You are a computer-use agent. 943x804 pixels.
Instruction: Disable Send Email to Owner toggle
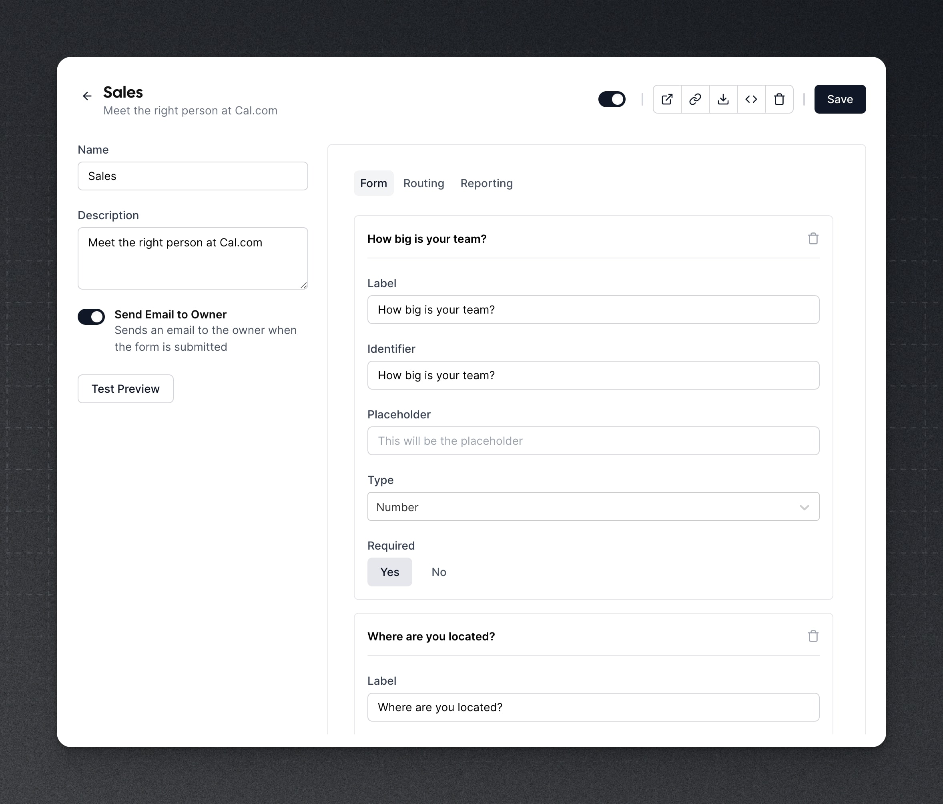(91, 316)
